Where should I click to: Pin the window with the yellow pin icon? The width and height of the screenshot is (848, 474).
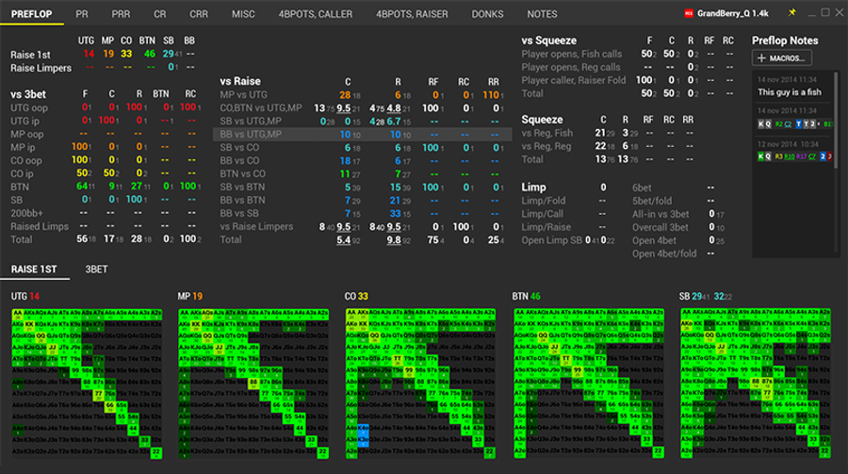792,13
